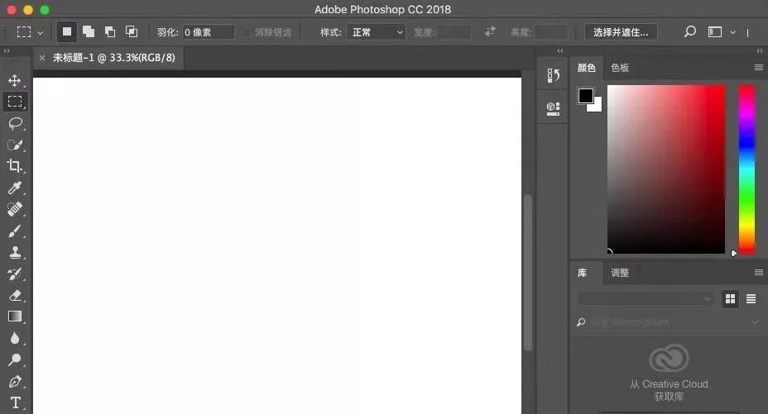Click the 高度 height input field

pyautogui.click(x=551, y=32)
